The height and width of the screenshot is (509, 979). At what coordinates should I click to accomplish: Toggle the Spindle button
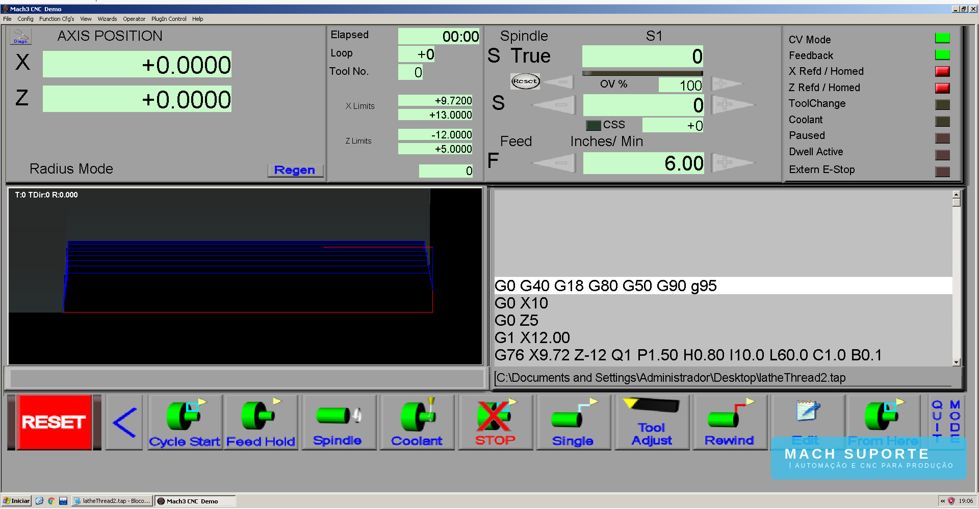pos(338,422)
